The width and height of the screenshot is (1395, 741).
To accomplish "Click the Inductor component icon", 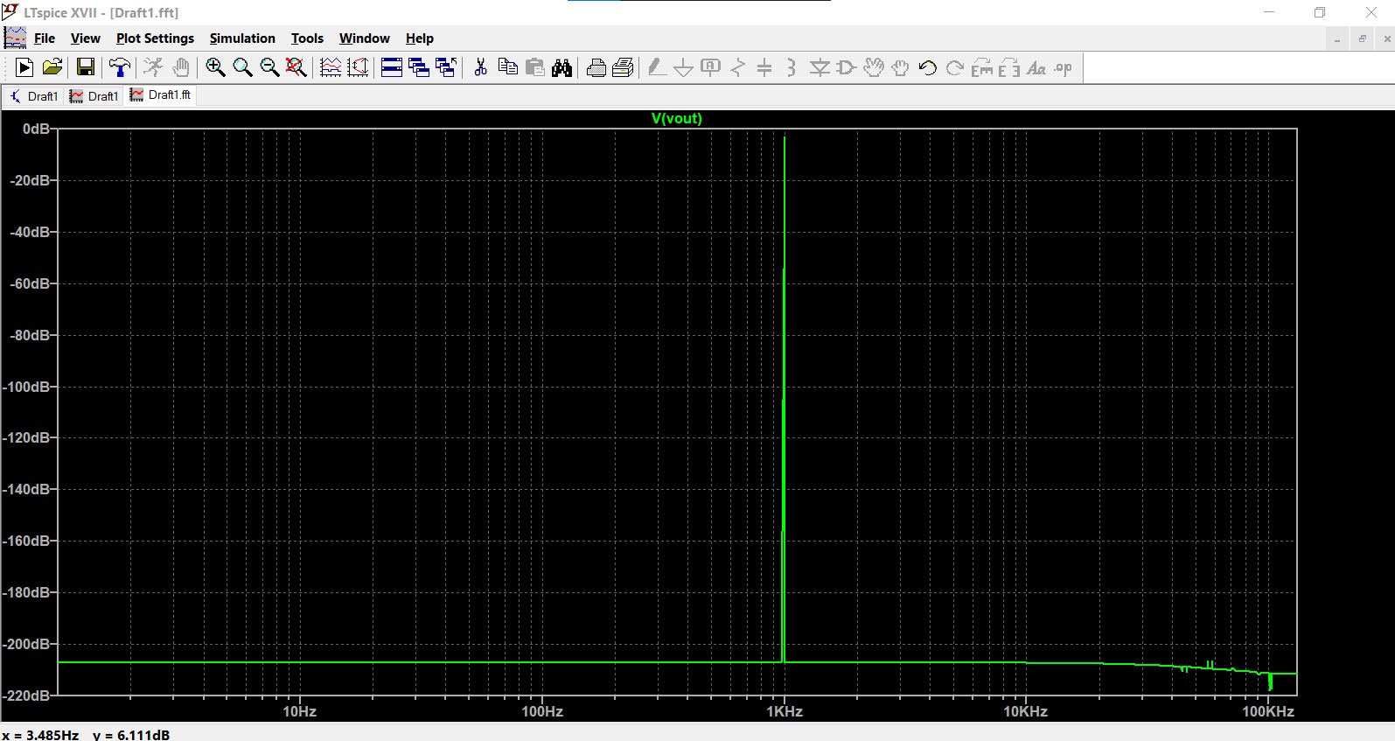I will (x=792, y=67).
